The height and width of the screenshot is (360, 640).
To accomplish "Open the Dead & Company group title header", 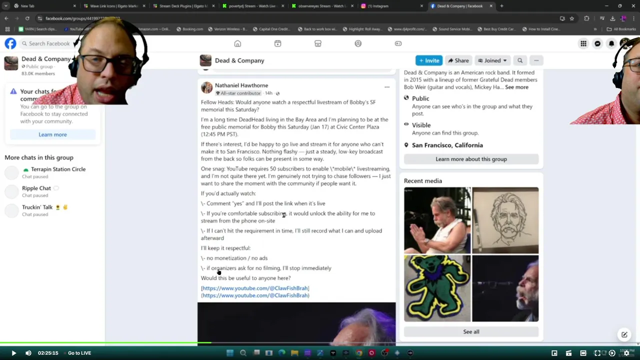I will [239, 60].
